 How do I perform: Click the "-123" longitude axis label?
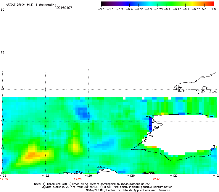click(x=174, y=175)
